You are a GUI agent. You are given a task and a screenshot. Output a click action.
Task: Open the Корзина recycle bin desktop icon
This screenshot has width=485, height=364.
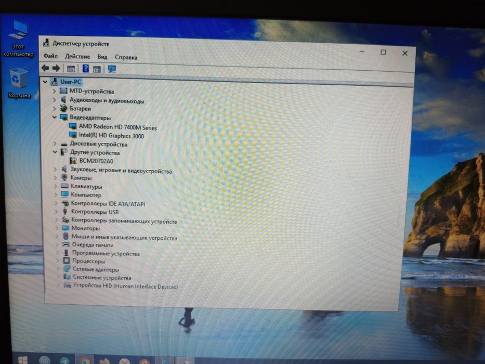tap(19, 83)
